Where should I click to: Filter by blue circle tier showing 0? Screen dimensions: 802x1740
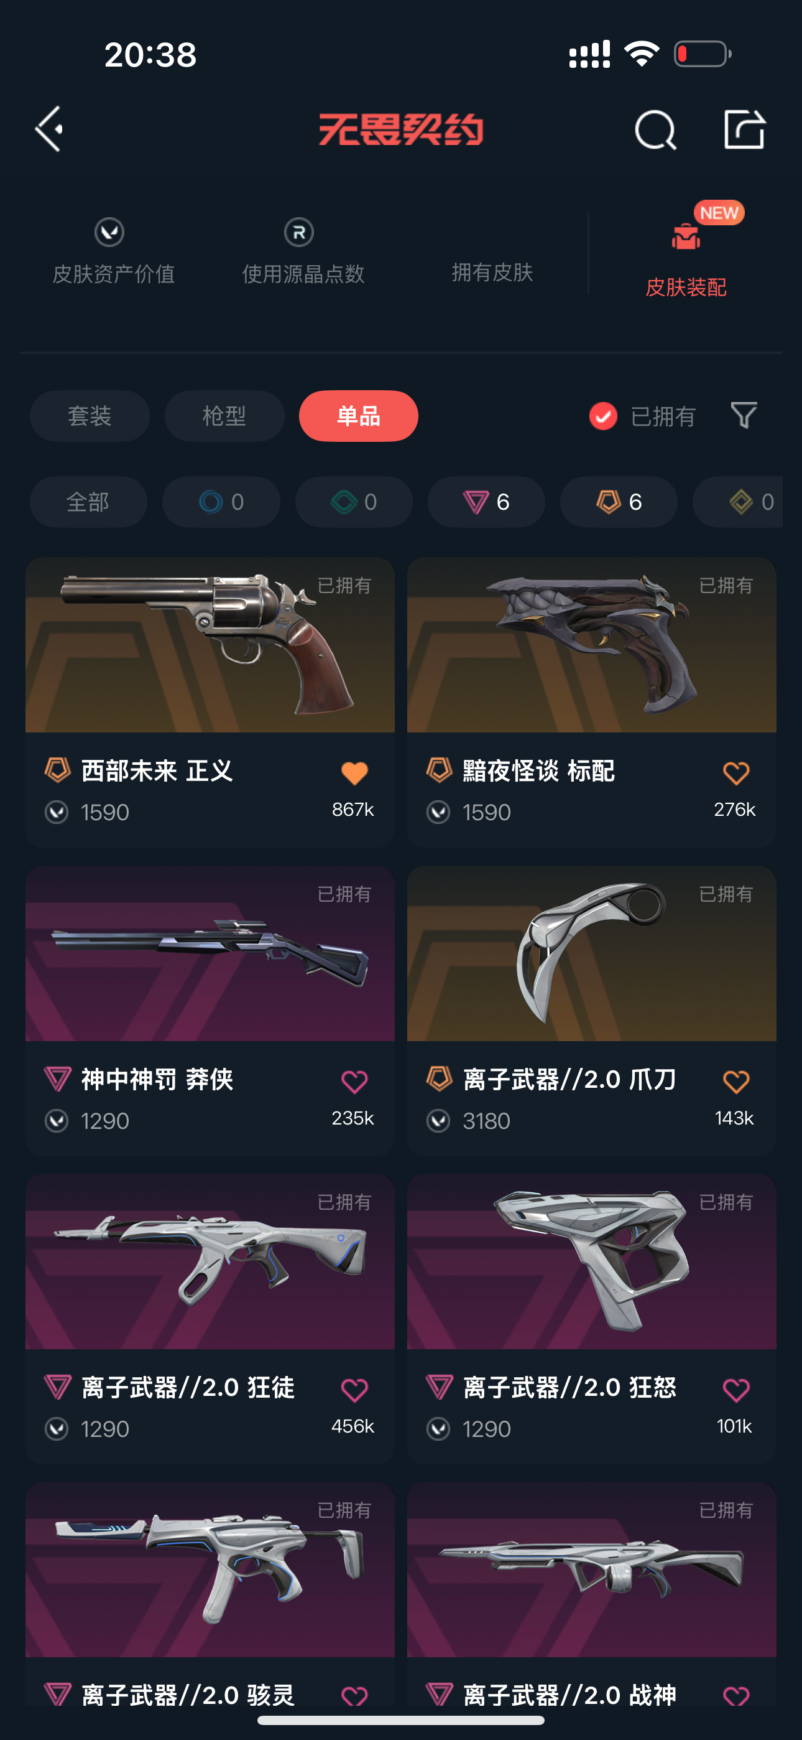[x=221, y=502]
